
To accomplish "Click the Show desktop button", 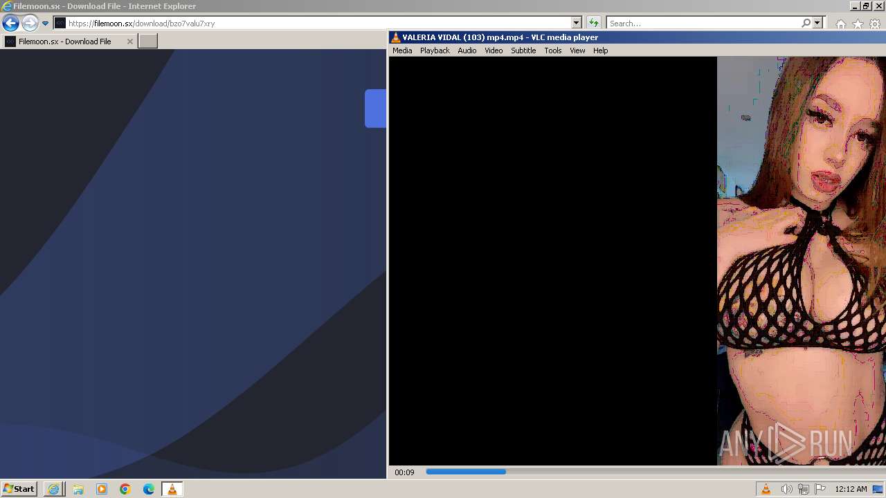I will click(878, 489).
